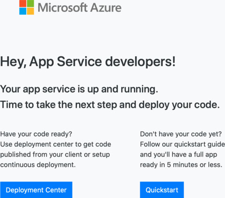Click the word 'developers!' in the heading
The height and width of the screenshot is (198, 225).
point(140,62)
